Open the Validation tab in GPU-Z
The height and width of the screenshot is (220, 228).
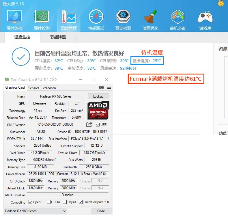point(49,88)
